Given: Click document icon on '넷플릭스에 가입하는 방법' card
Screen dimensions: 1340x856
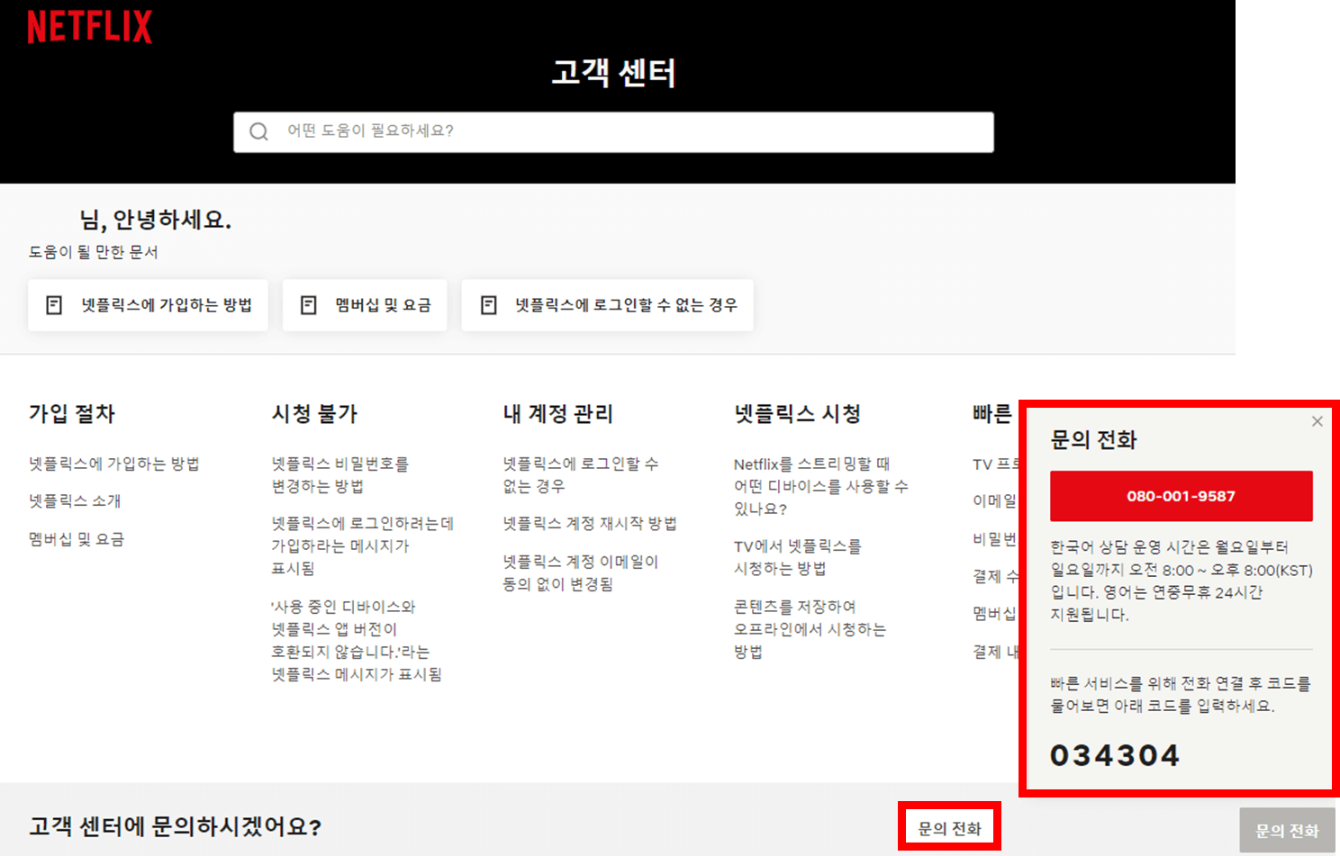Looking at the screenshot, I should point(54,305).
